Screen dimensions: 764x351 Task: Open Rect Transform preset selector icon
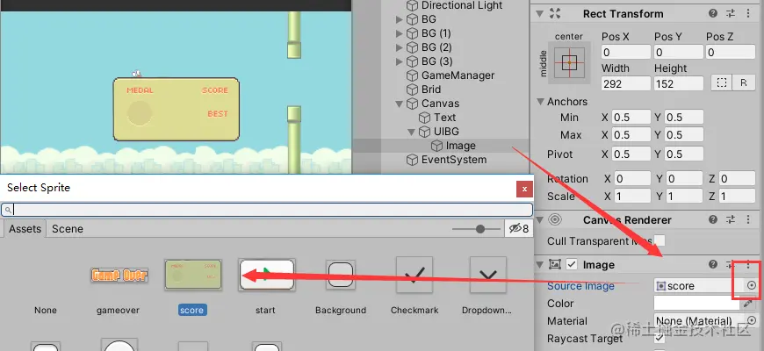click(x=731, y=14)
